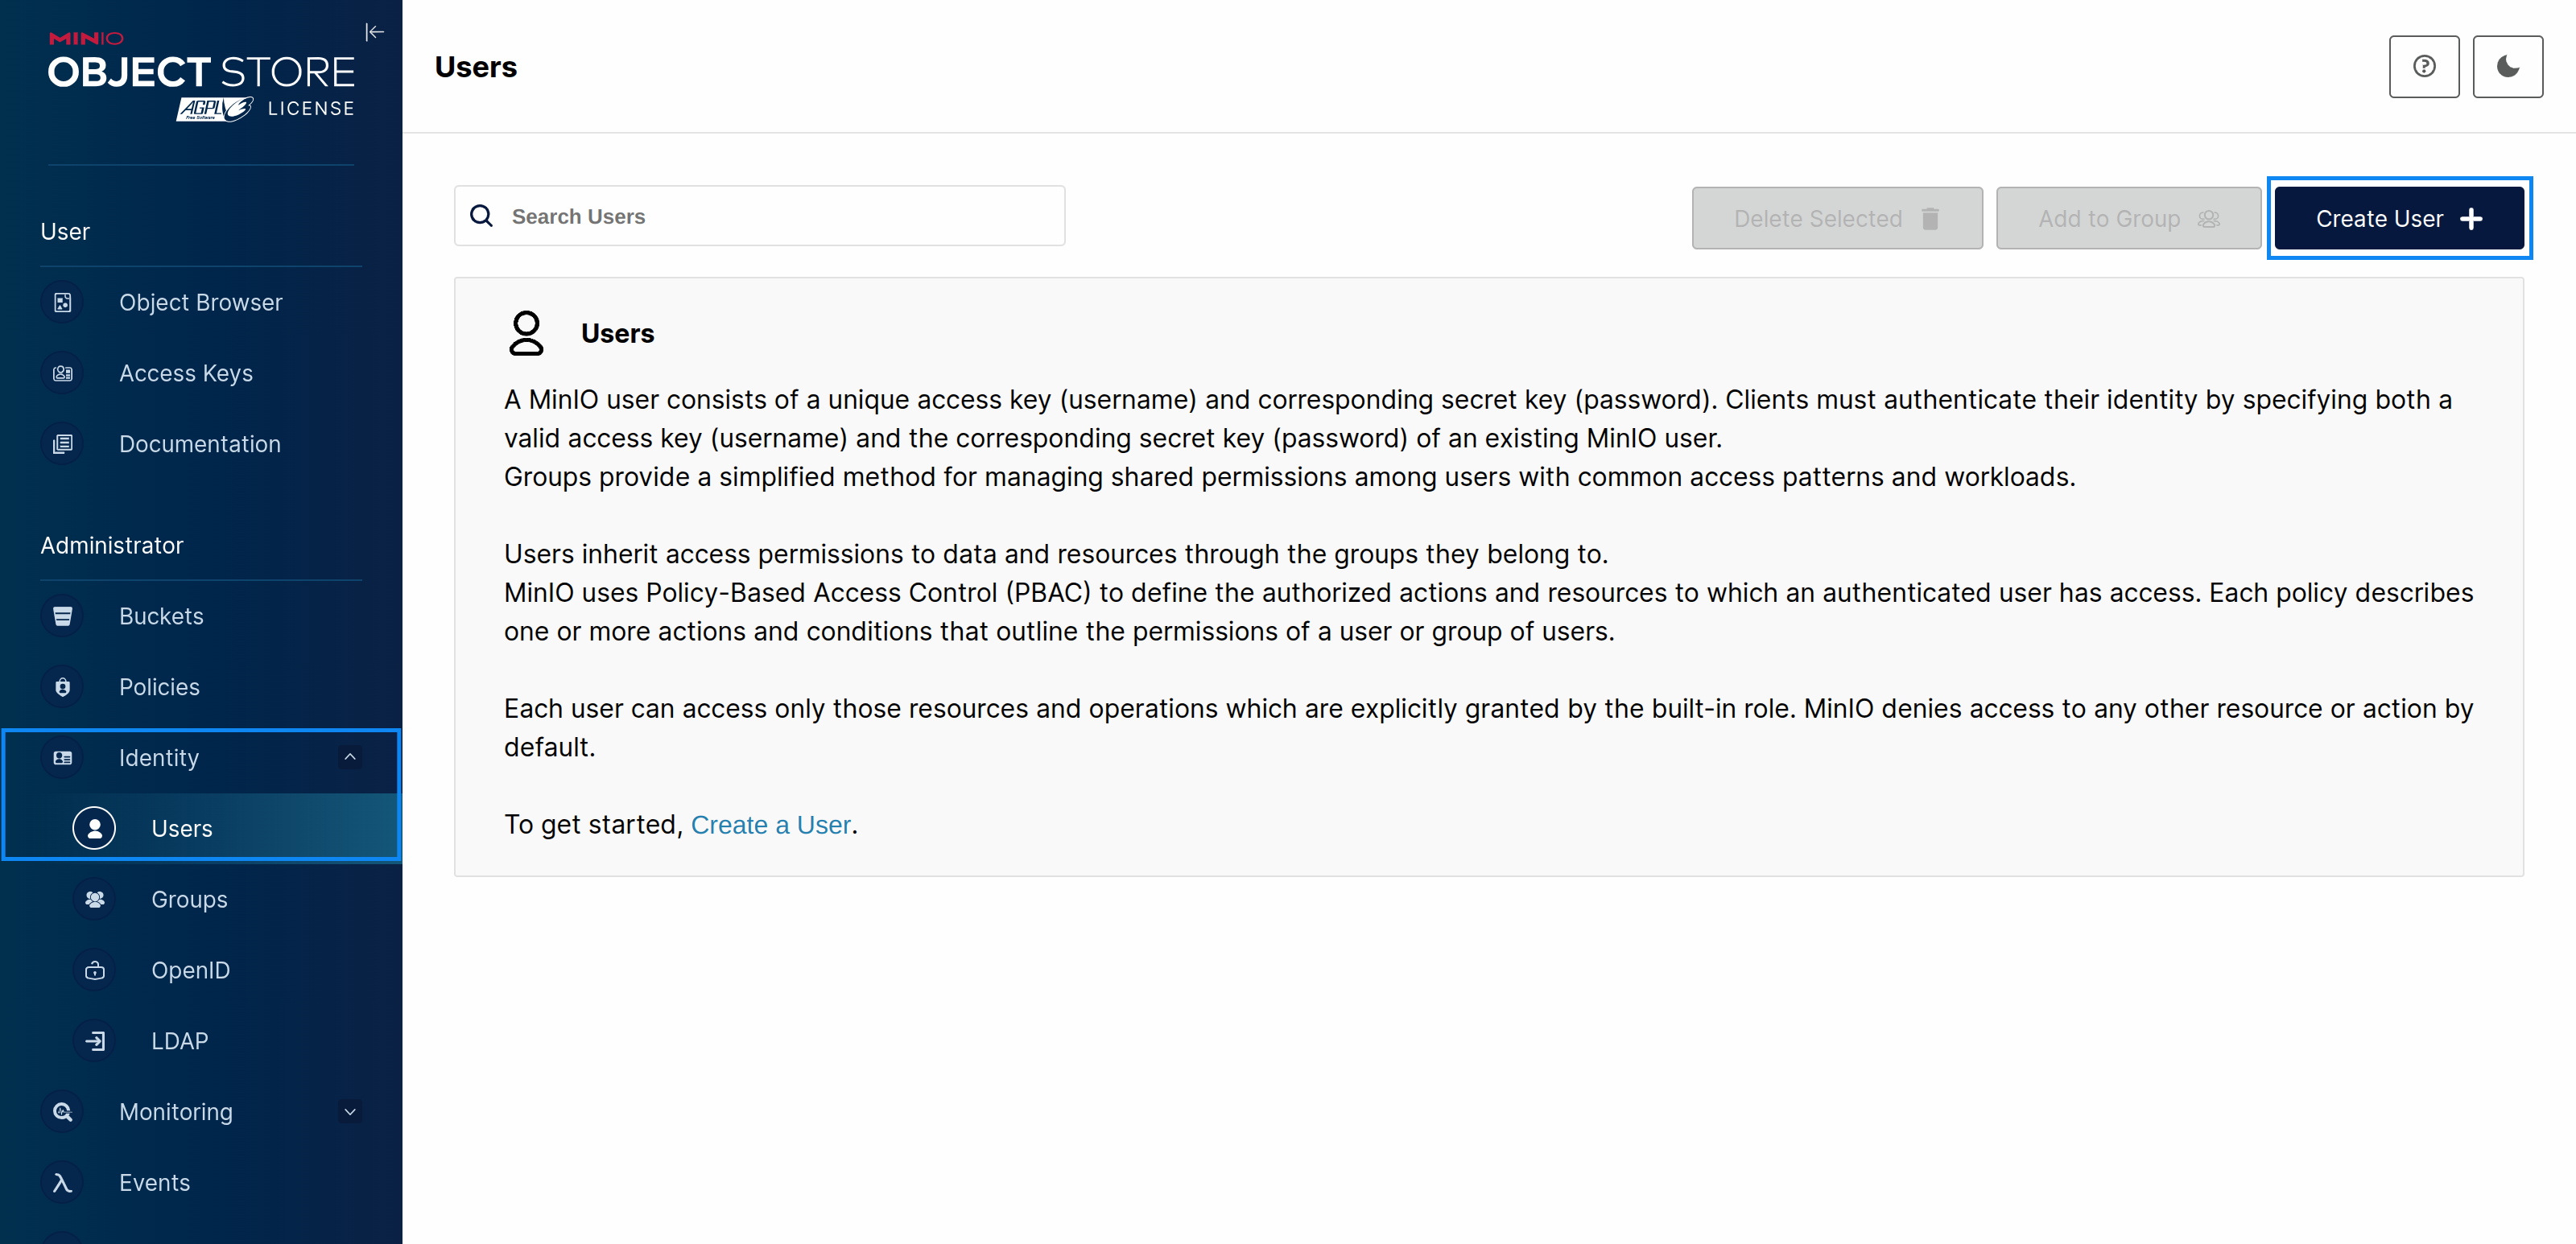Collapse the Identity menu chevron
2576x1244 pixels.
350,757
